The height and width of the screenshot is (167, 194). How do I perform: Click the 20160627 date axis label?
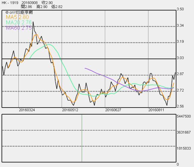[113, 110]
